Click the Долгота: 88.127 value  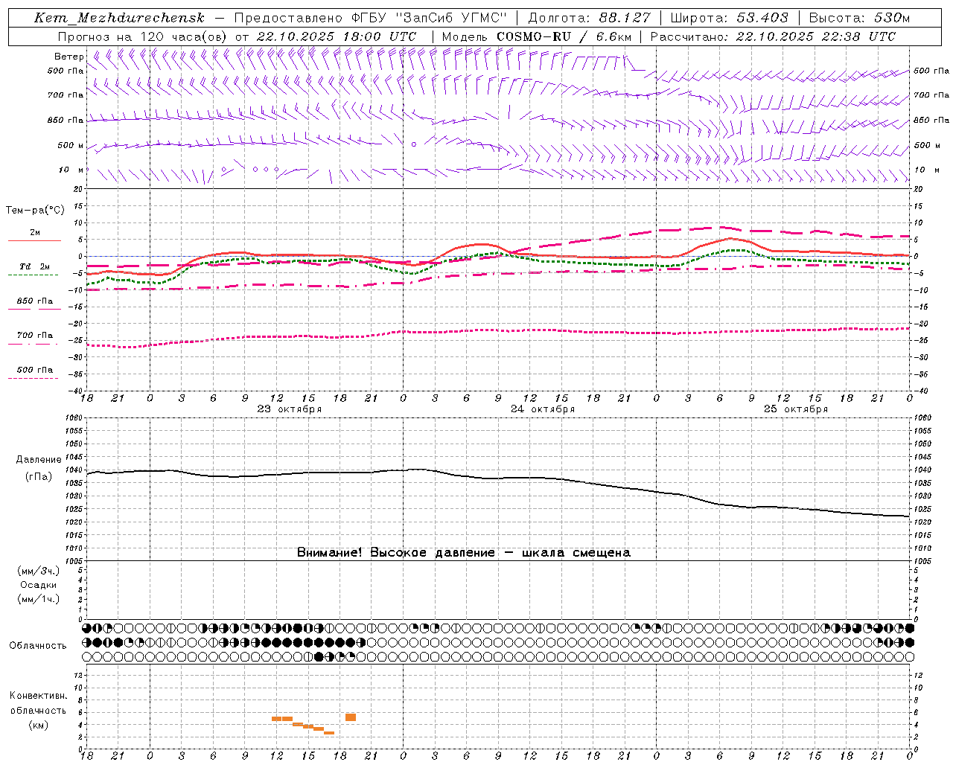click(589, 18)
